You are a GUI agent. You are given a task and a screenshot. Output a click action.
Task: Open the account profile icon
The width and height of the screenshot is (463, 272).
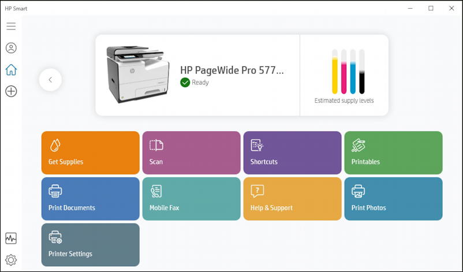tap(11, 48)
